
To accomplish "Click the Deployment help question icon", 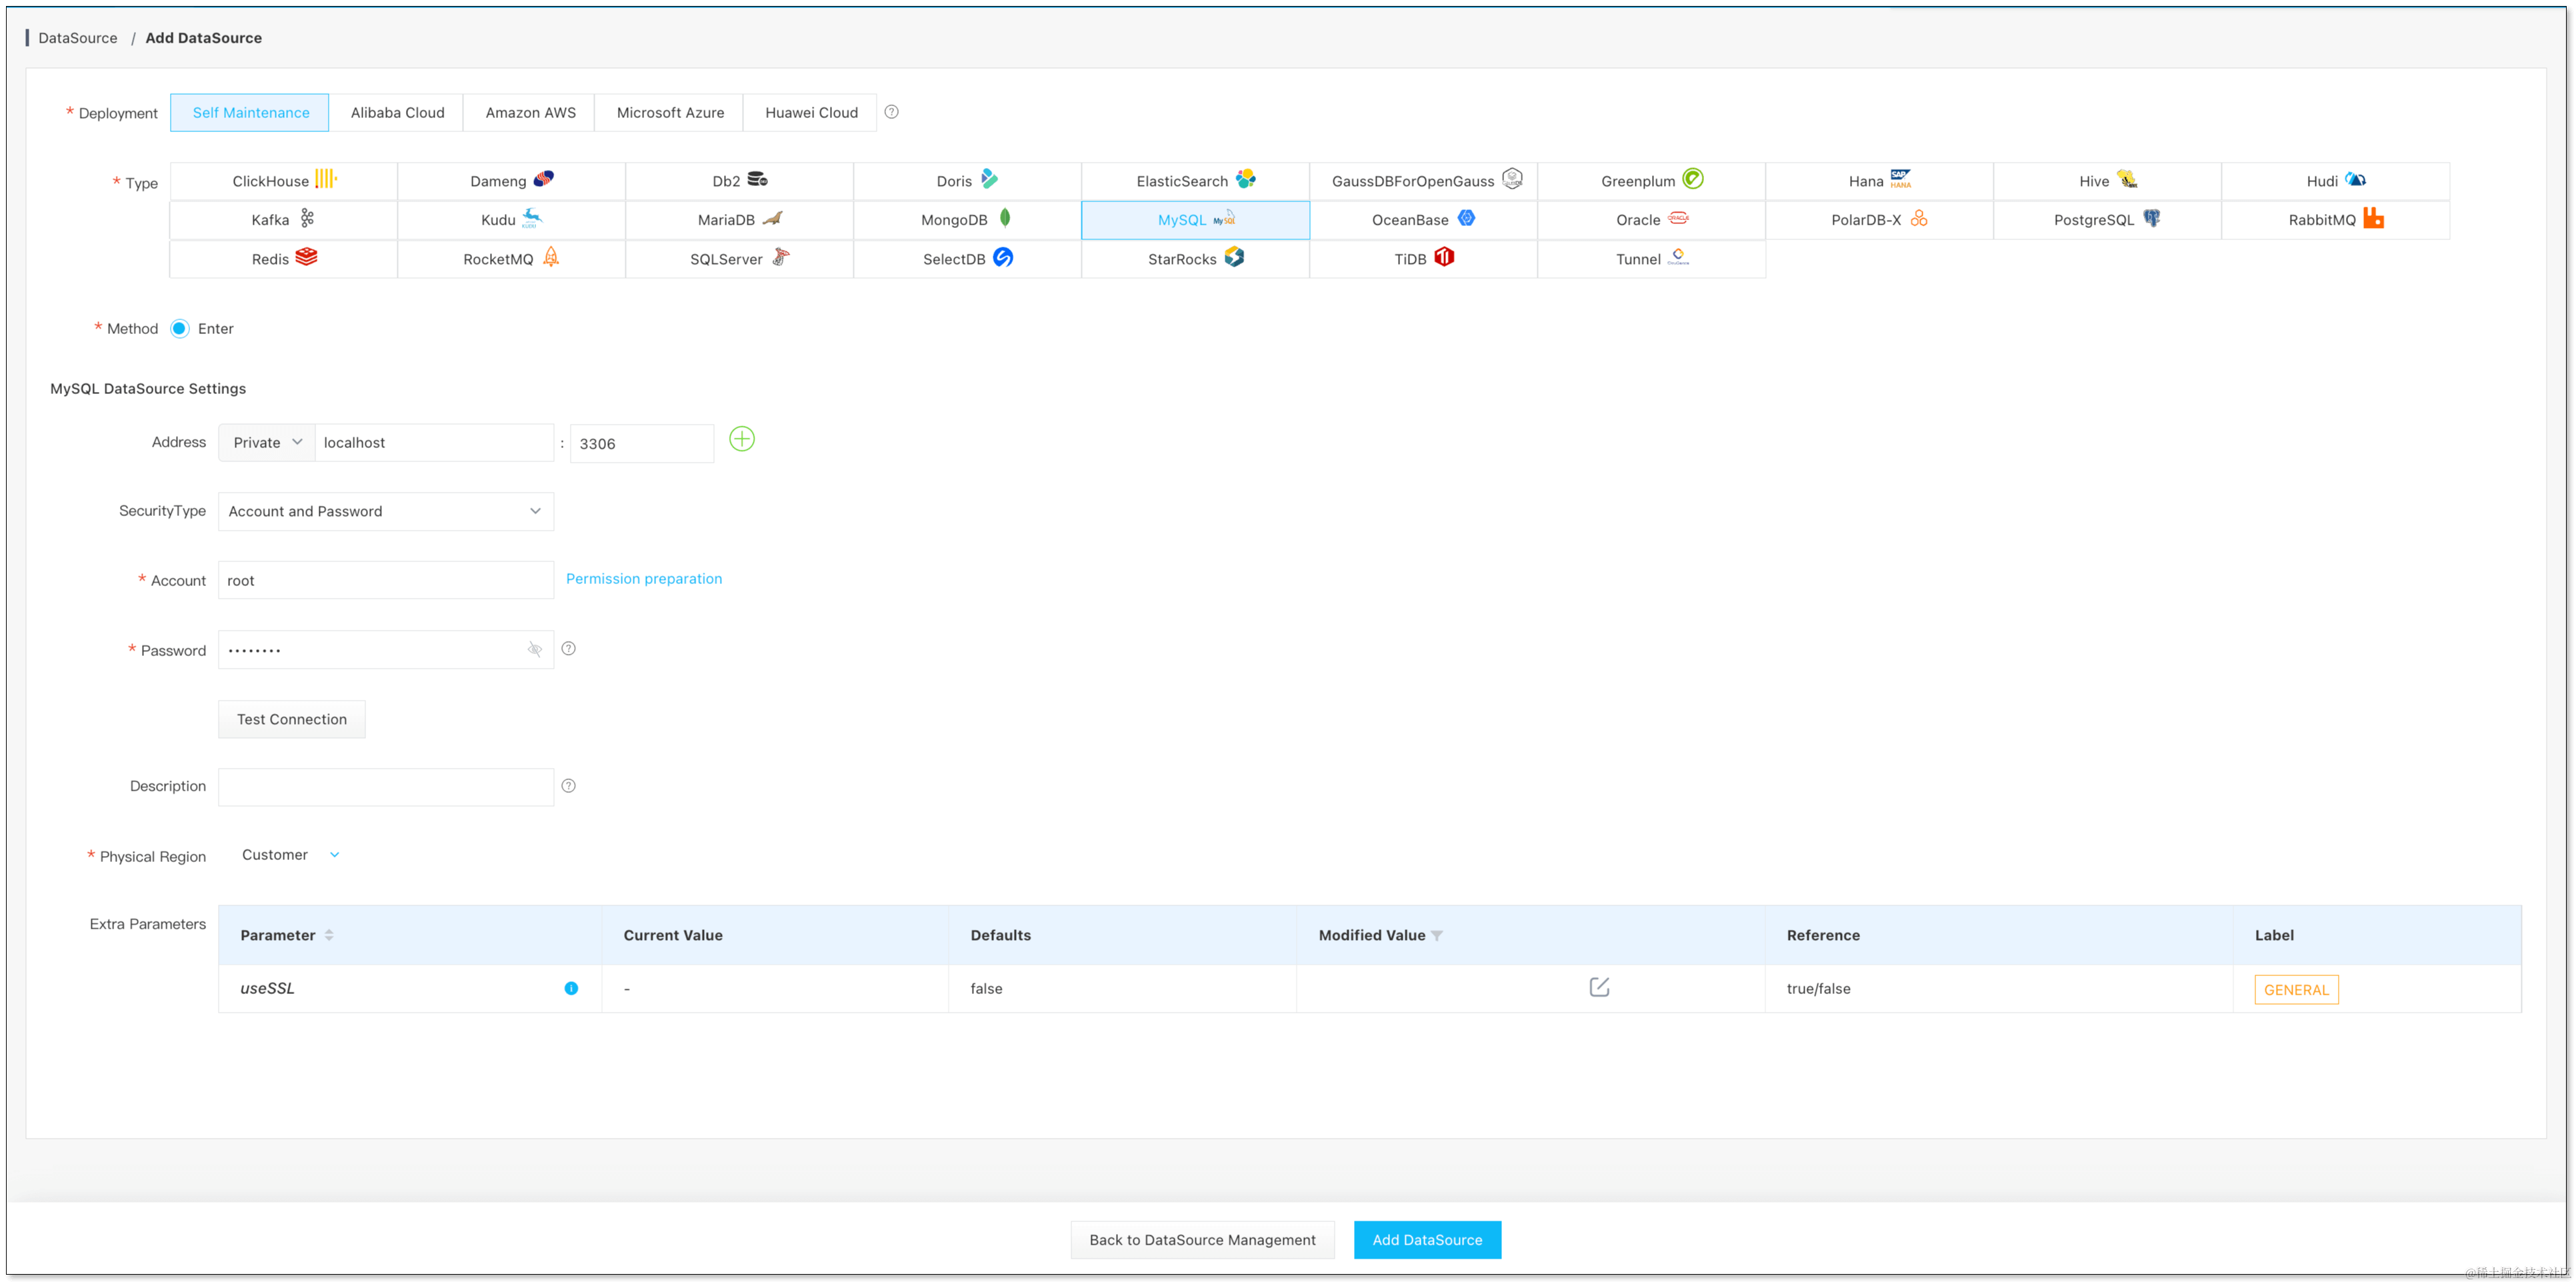I will point(891,112).
